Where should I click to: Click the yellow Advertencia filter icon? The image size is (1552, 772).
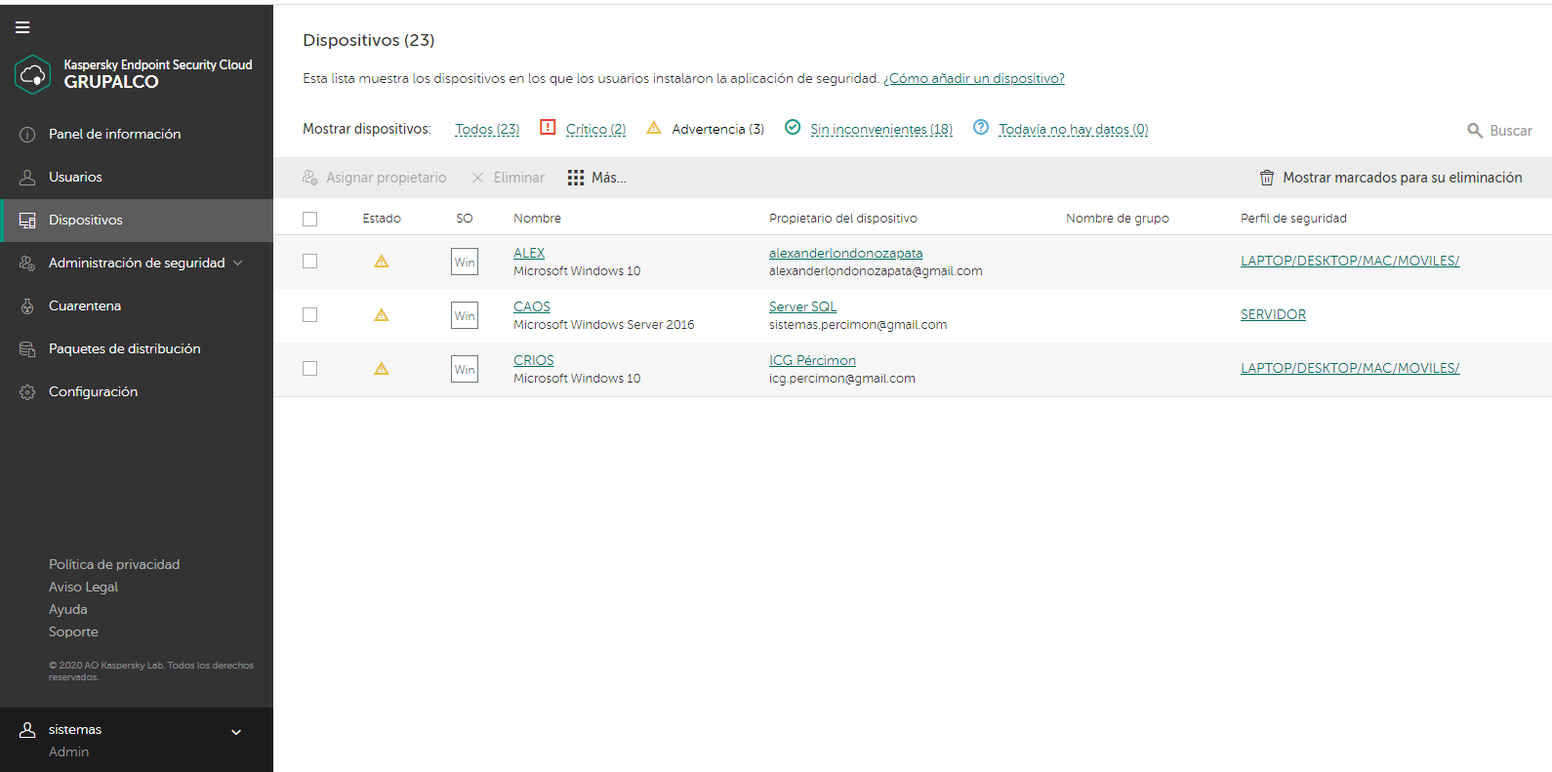[654, 128]
